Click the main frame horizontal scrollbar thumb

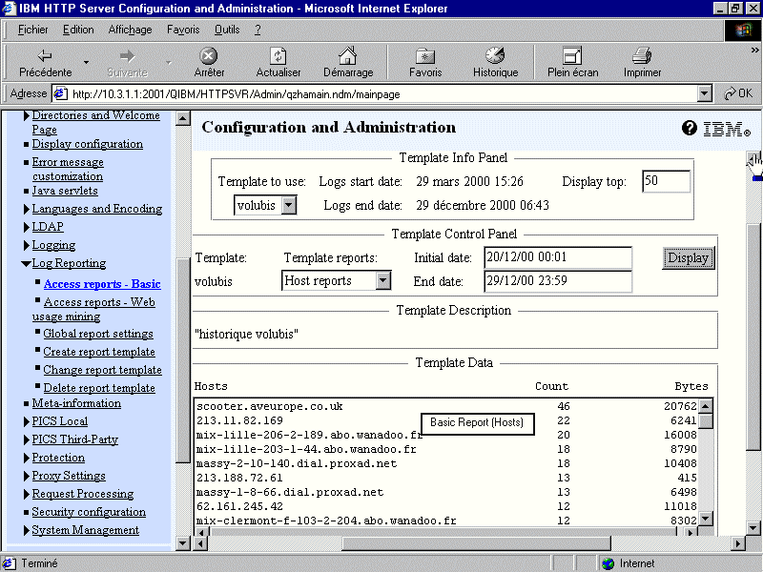[x=476, y=543]
